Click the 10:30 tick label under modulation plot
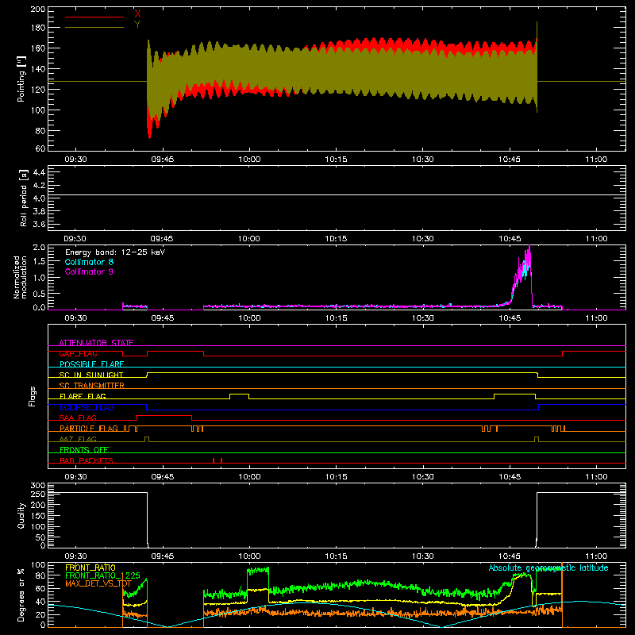This screenshot has height=635, width=635. pyautogui.click(x=423, y=318)
